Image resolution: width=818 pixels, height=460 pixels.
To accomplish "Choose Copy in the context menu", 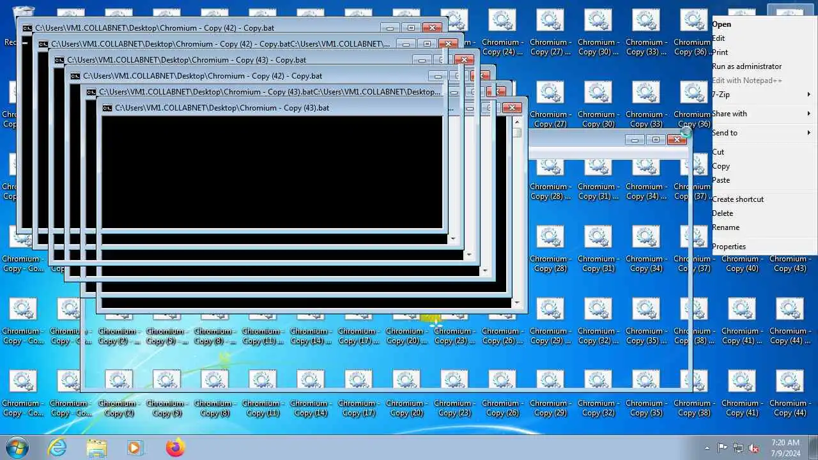I will coord(764,166).
